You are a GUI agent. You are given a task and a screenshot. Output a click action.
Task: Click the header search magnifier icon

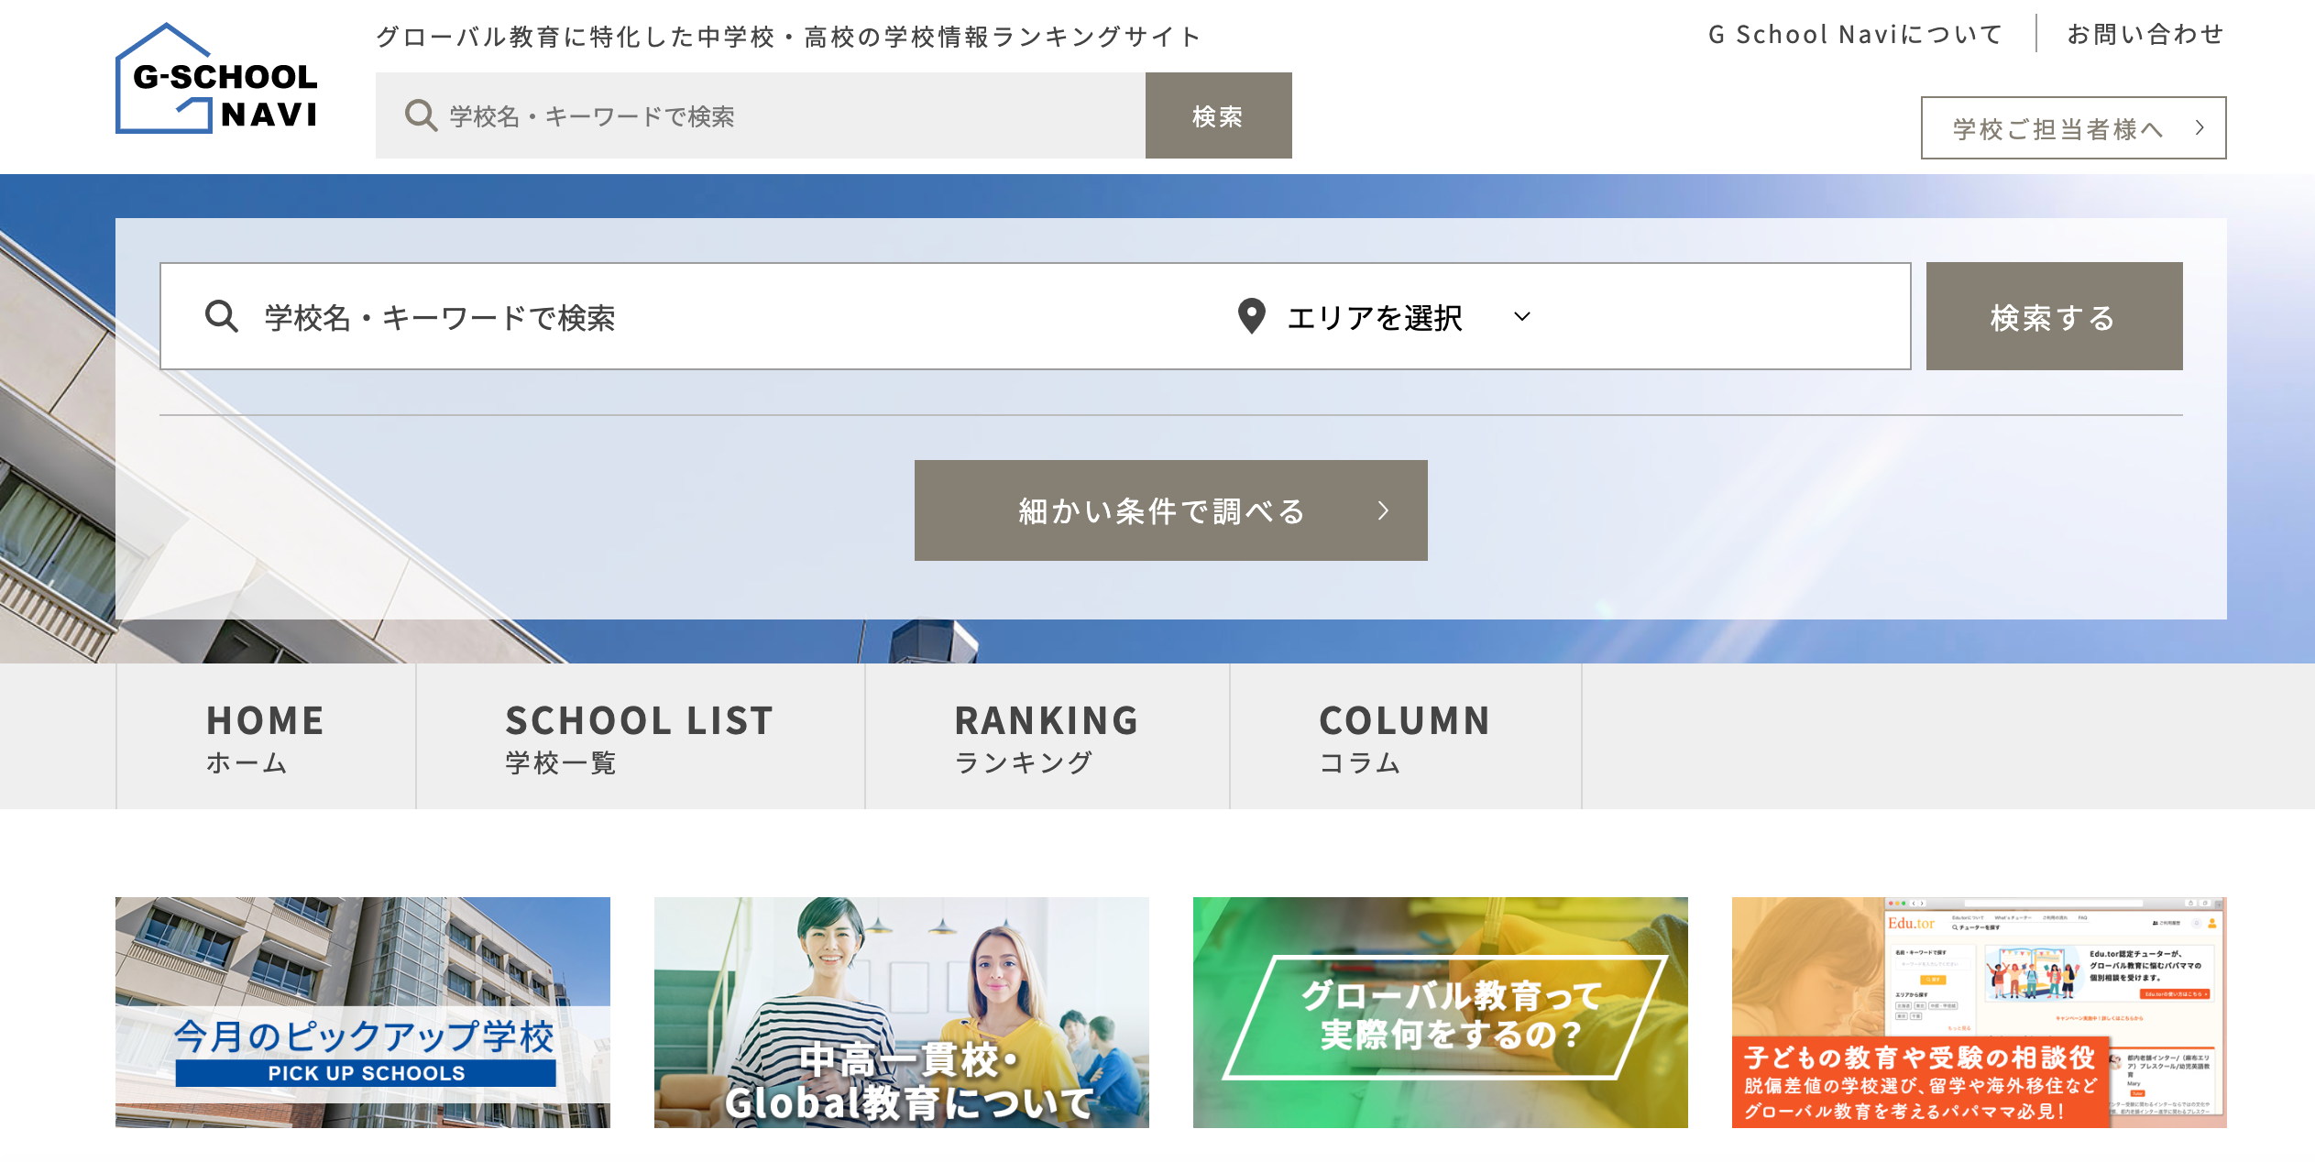click(x=421, y=116)
